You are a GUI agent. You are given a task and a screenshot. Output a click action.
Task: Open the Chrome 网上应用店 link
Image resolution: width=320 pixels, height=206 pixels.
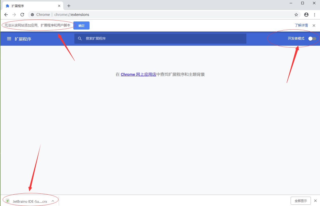pos(138,74)
